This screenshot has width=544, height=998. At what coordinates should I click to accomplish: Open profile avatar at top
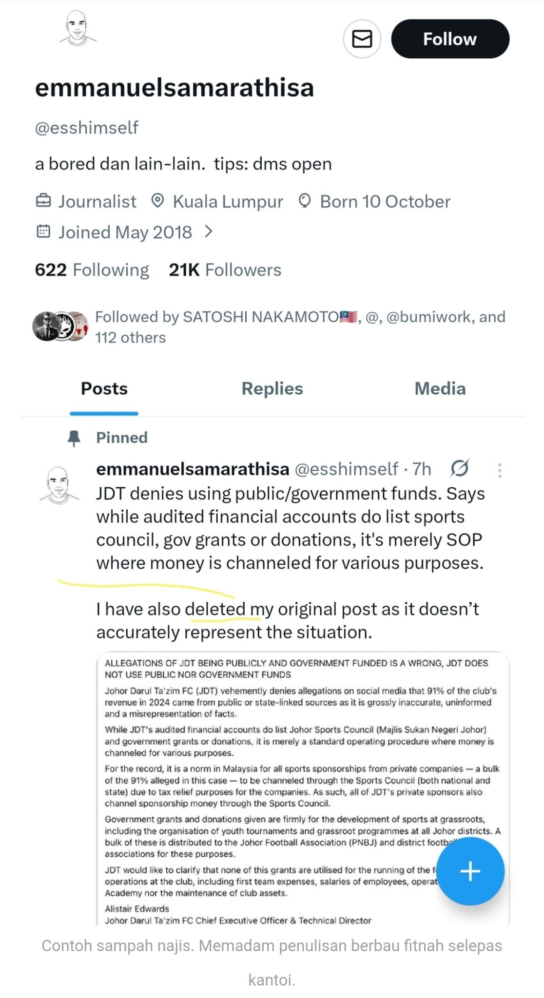[x=77, y=29]
